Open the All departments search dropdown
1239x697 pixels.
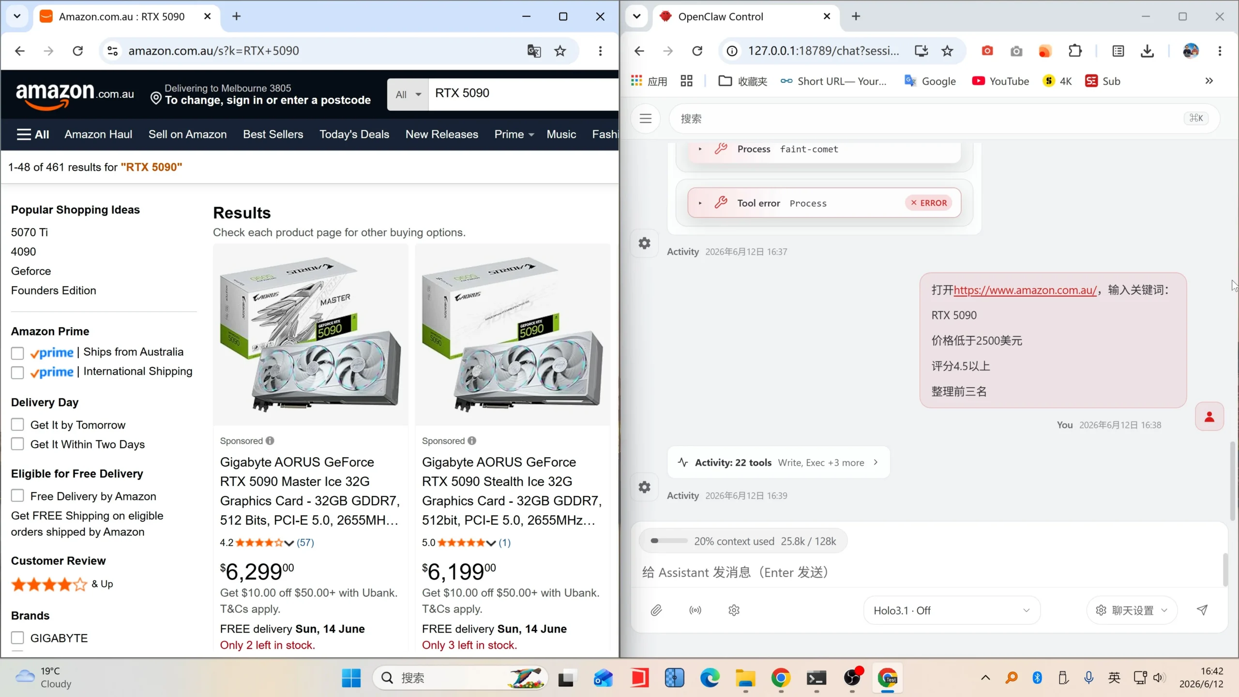coord(408,94)
